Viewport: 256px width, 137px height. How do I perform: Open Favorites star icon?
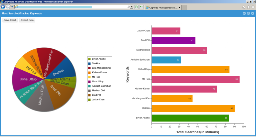click(x=248, y=7)
